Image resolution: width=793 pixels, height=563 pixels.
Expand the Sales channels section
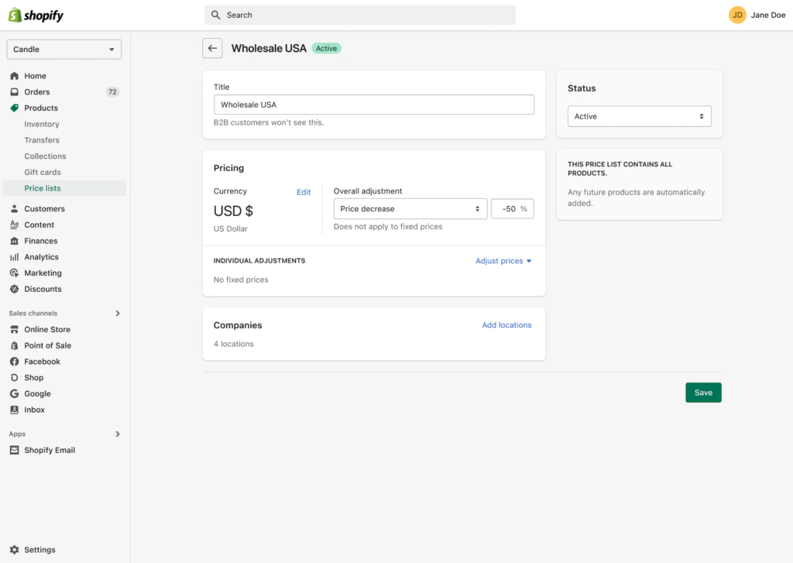(118, 313)
